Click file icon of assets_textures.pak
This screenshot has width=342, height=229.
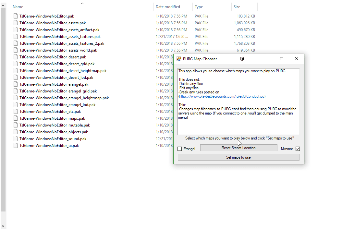point(16,36)
